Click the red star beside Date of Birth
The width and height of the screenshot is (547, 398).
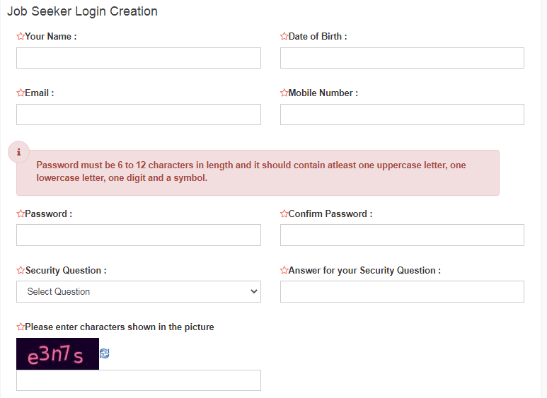tap(284, 36)
